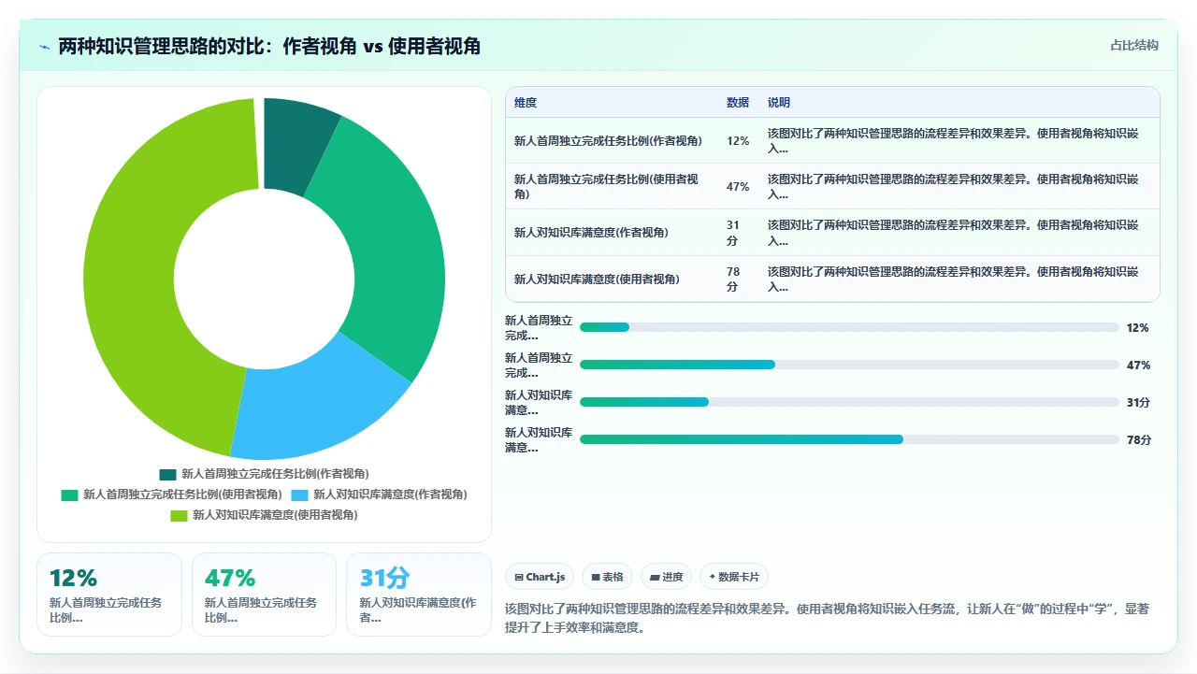Click the 31分 progress bar

click(849, 402)
